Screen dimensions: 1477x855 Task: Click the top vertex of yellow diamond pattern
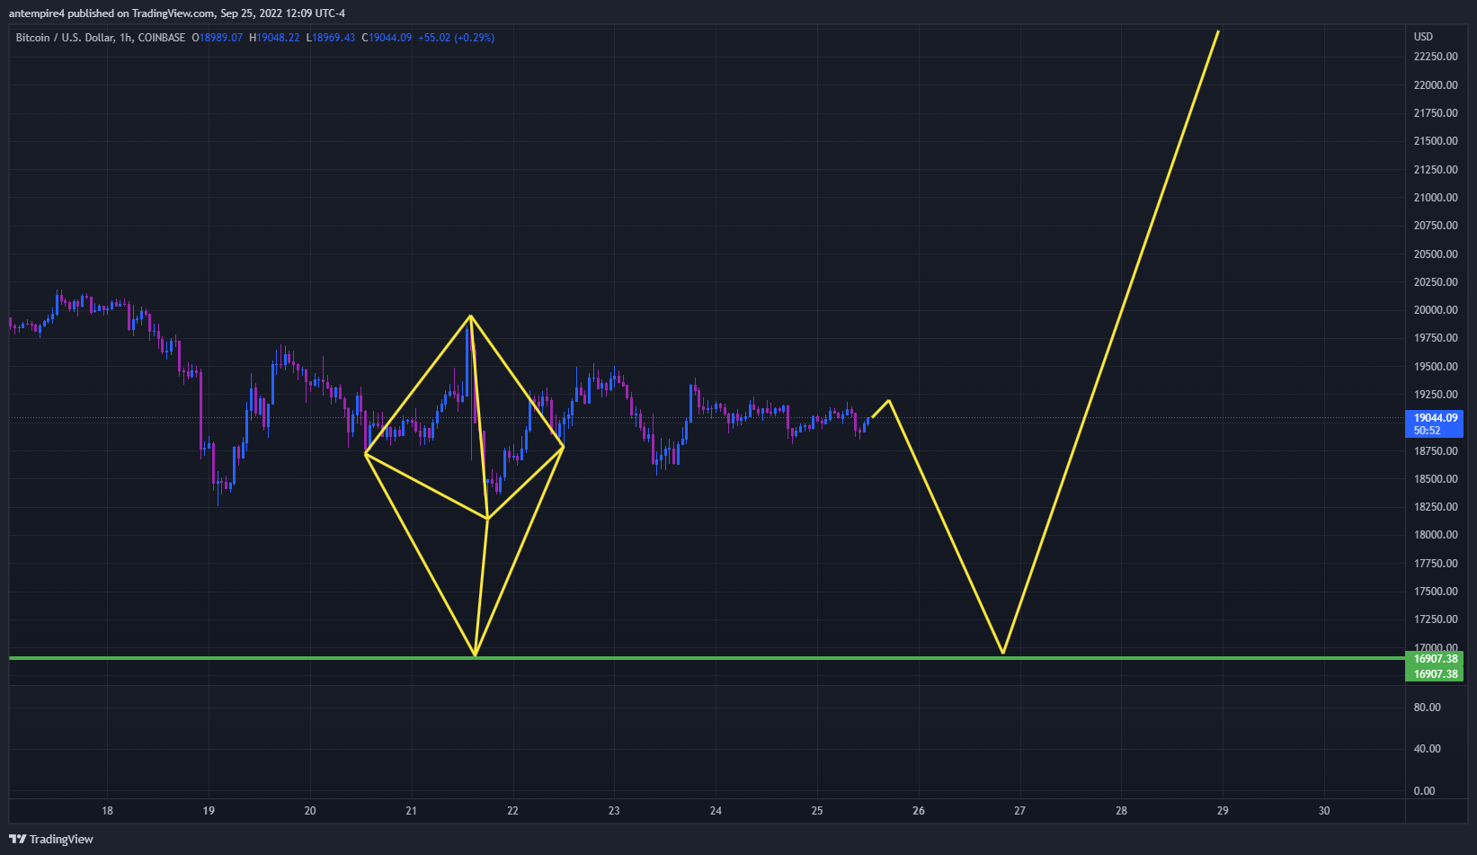[x=469, y=316]
